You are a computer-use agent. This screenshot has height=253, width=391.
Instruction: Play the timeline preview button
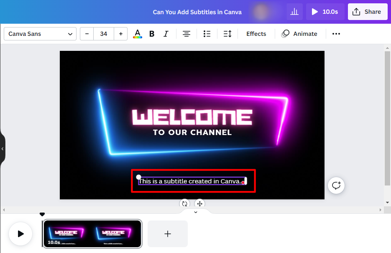tap(20, 234)
